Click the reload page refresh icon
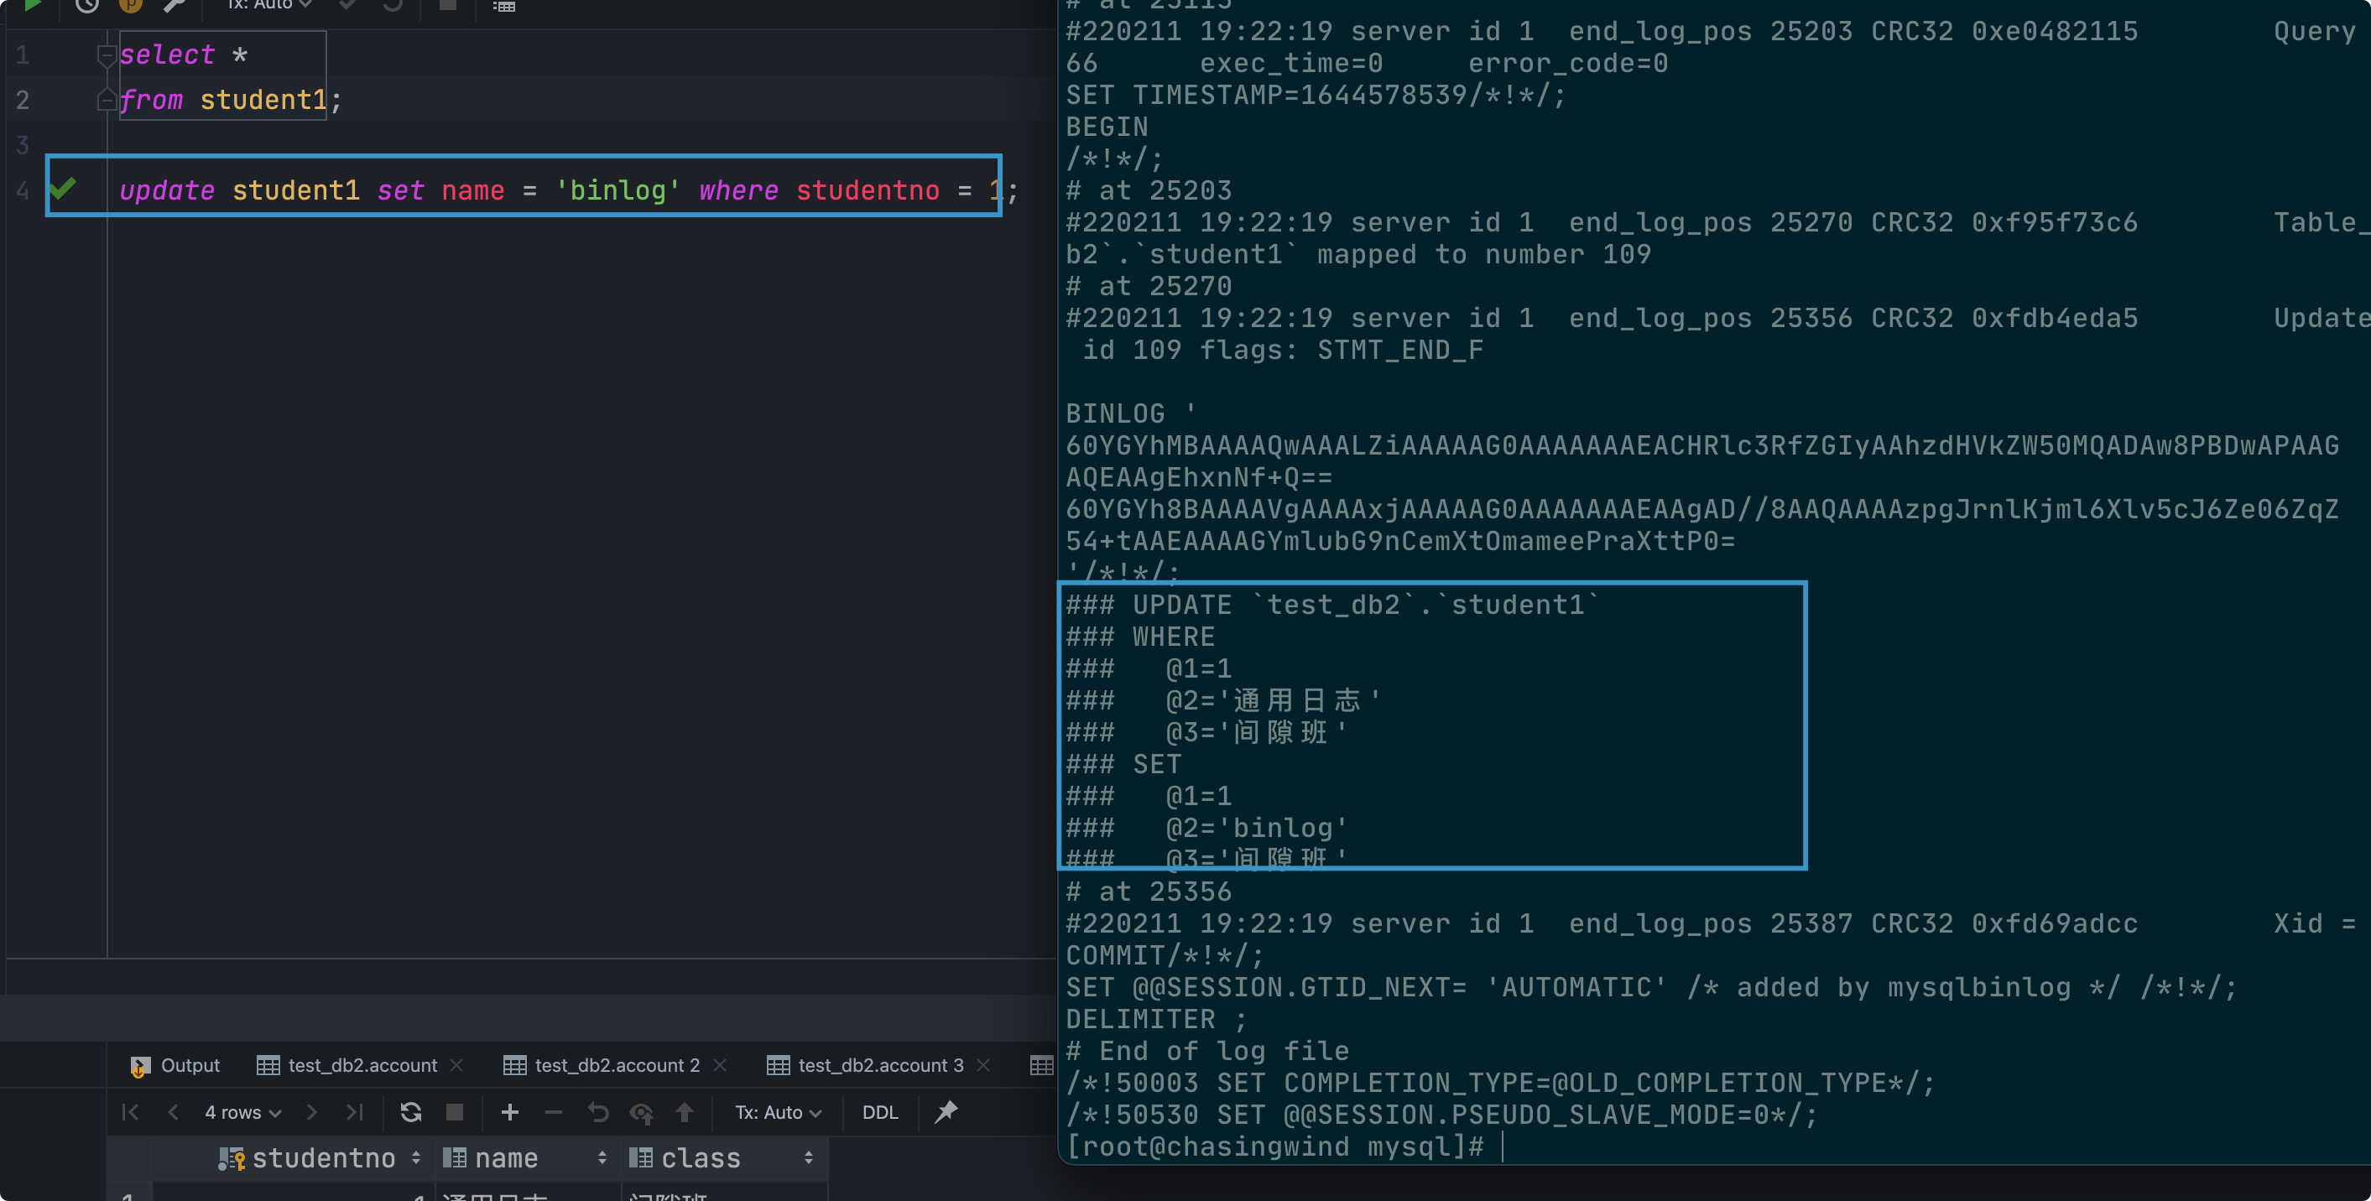The image size is (2371, 1201). point(410,1112)
